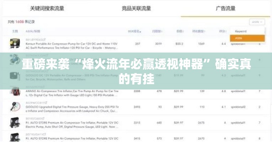Select review count 2675
The width and height of the screenshot is (272, 142).
(201, 122)
